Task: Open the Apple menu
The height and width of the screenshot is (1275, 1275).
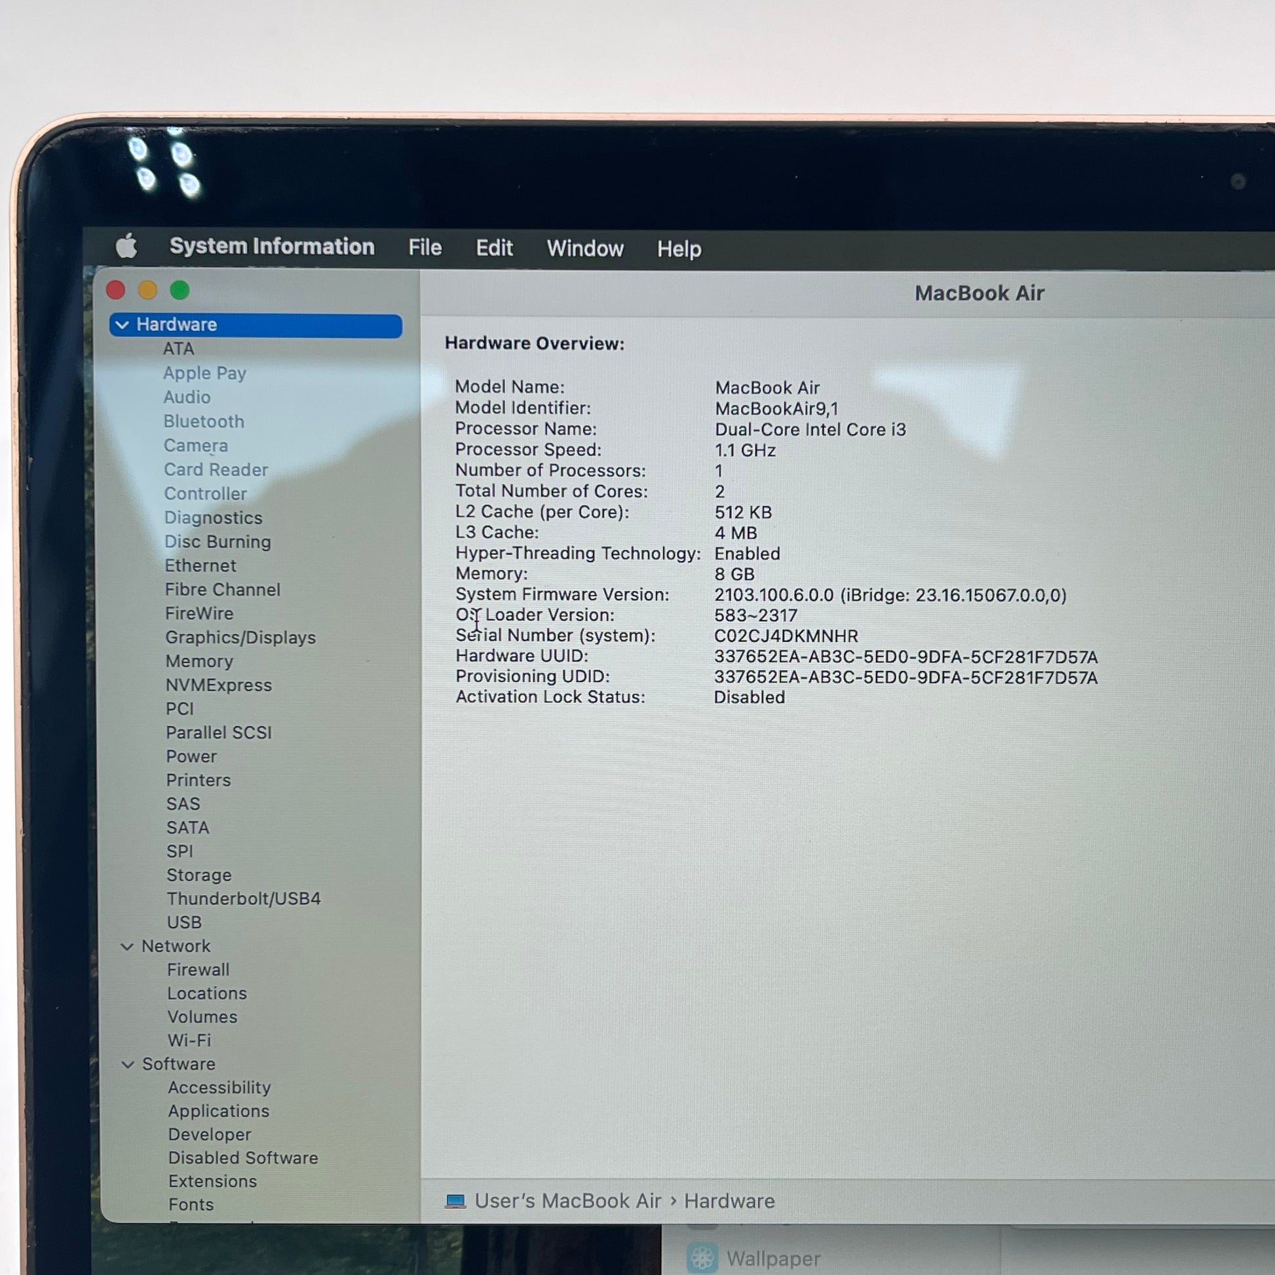Action: click(126, 246)
